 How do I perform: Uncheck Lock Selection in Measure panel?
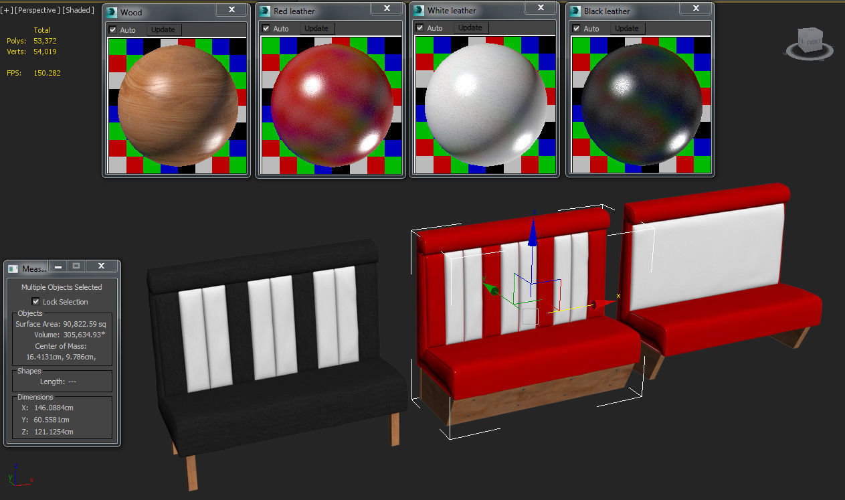coord(36,302)
